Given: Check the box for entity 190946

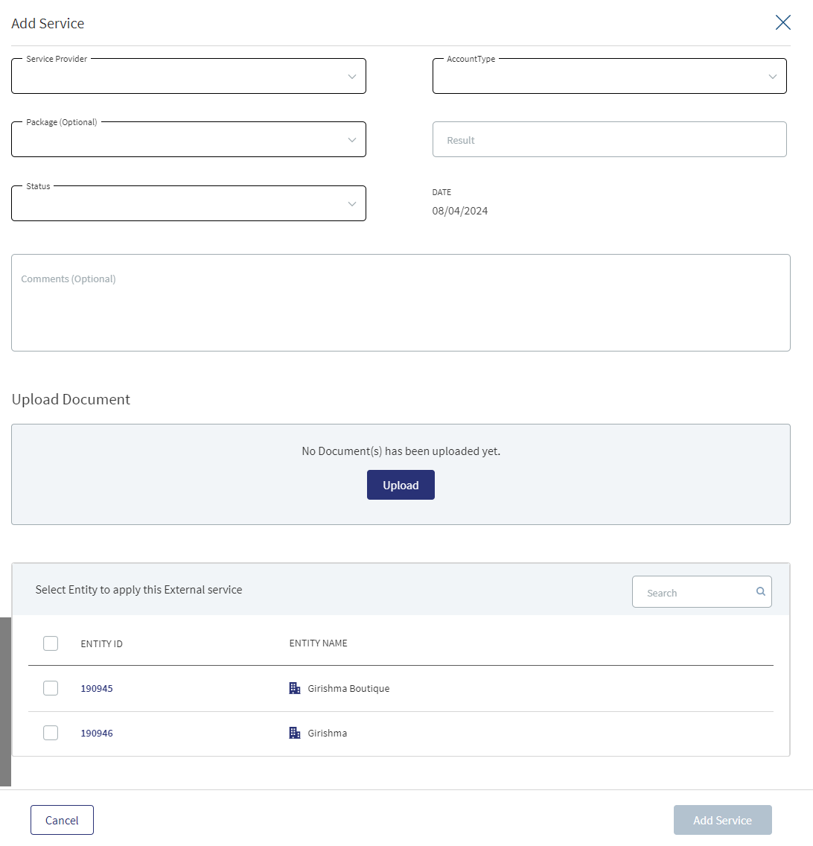Looking at the screenshot, I should [51, 733].
